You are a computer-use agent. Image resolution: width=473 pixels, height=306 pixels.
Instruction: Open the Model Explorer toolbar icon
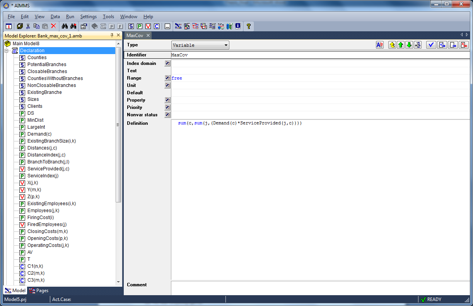(x=178, y=26)
